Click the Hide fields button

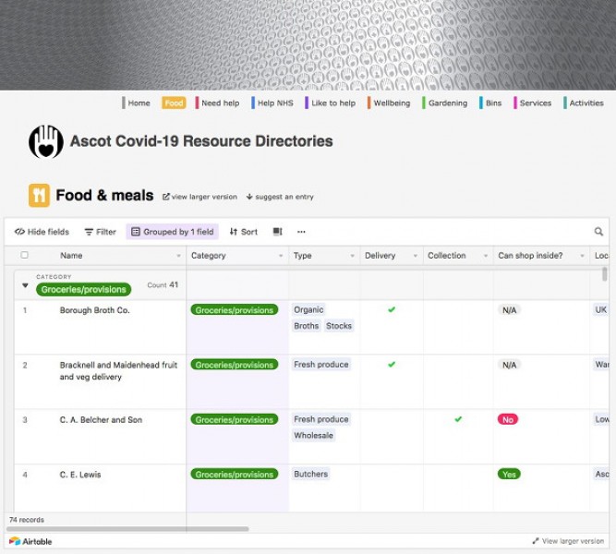point(42,232)
